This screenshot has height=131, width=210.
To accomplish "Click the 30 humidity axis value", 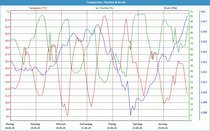I will click(192, 88).
